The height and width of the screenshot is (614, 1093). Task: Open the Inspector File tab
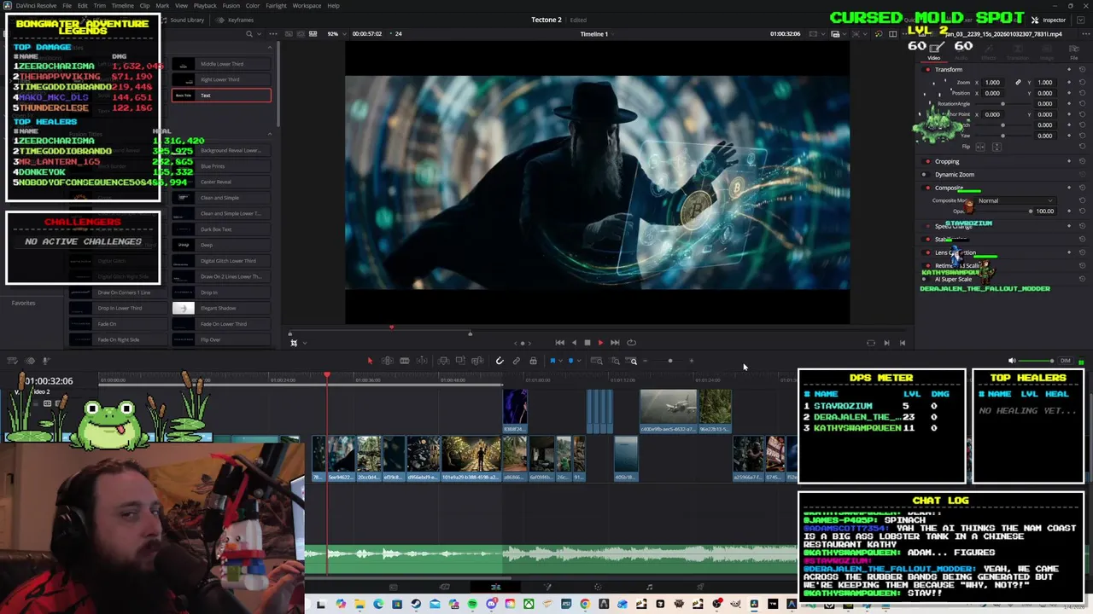pos(1074,53)
